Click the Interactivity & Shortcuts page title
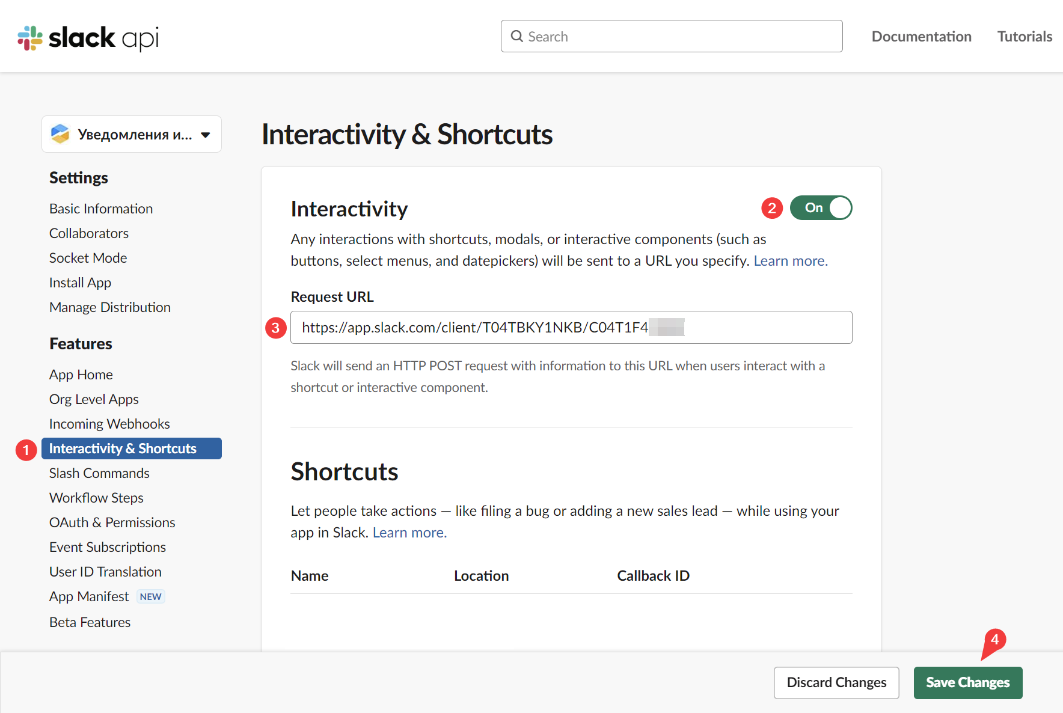Viewport: 1063px width, 713px height. [x=407, y=134]
